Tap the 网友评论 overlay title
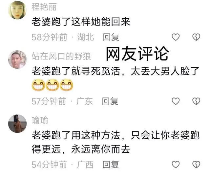 pos(137,54)
